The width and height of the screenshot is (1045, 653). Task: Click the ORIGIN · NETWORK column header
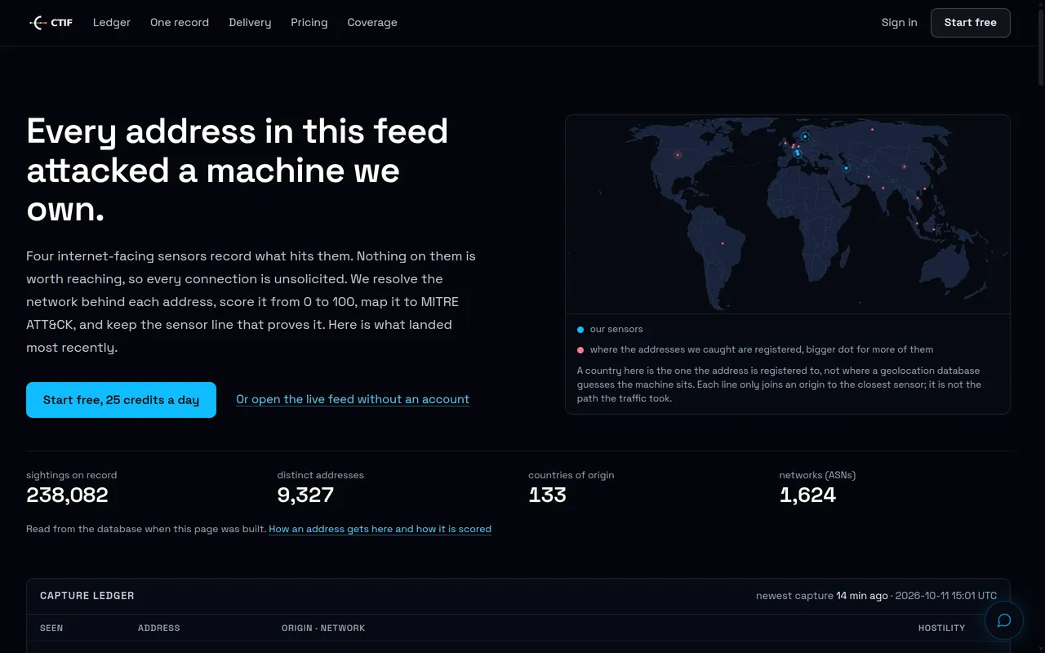[x=323, y=628]
